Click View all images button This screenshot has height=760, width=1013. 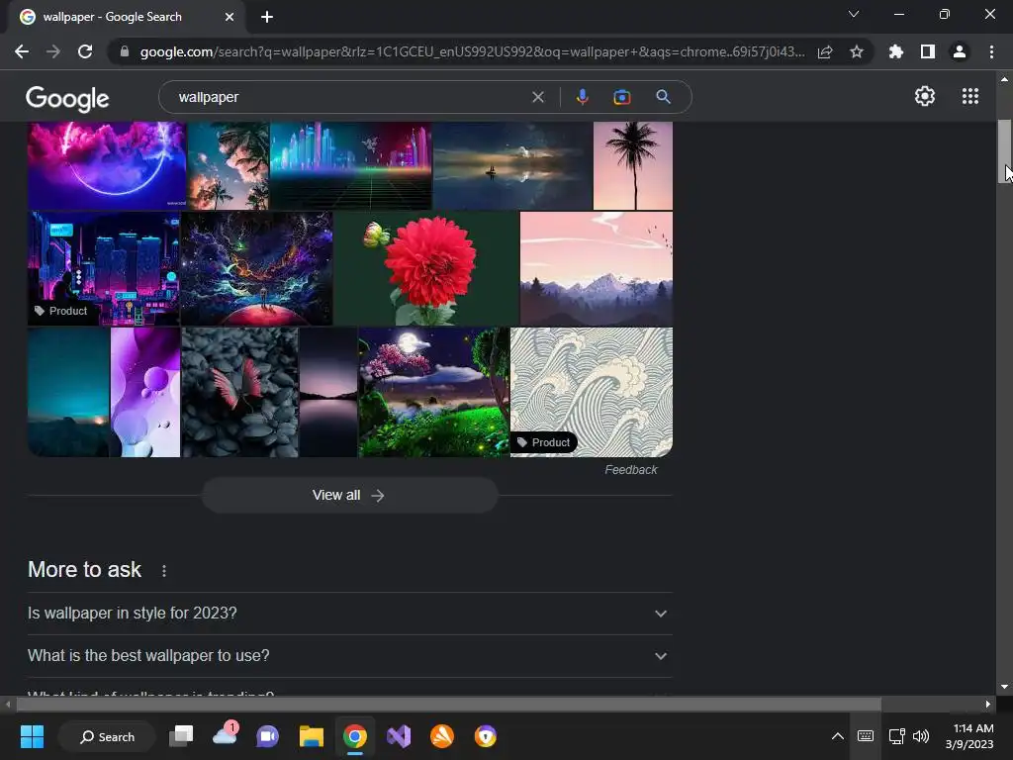click(349, 495)
